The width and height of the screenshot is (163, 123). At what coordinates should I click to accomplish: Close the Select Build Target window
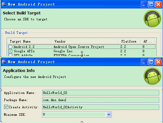158,4
